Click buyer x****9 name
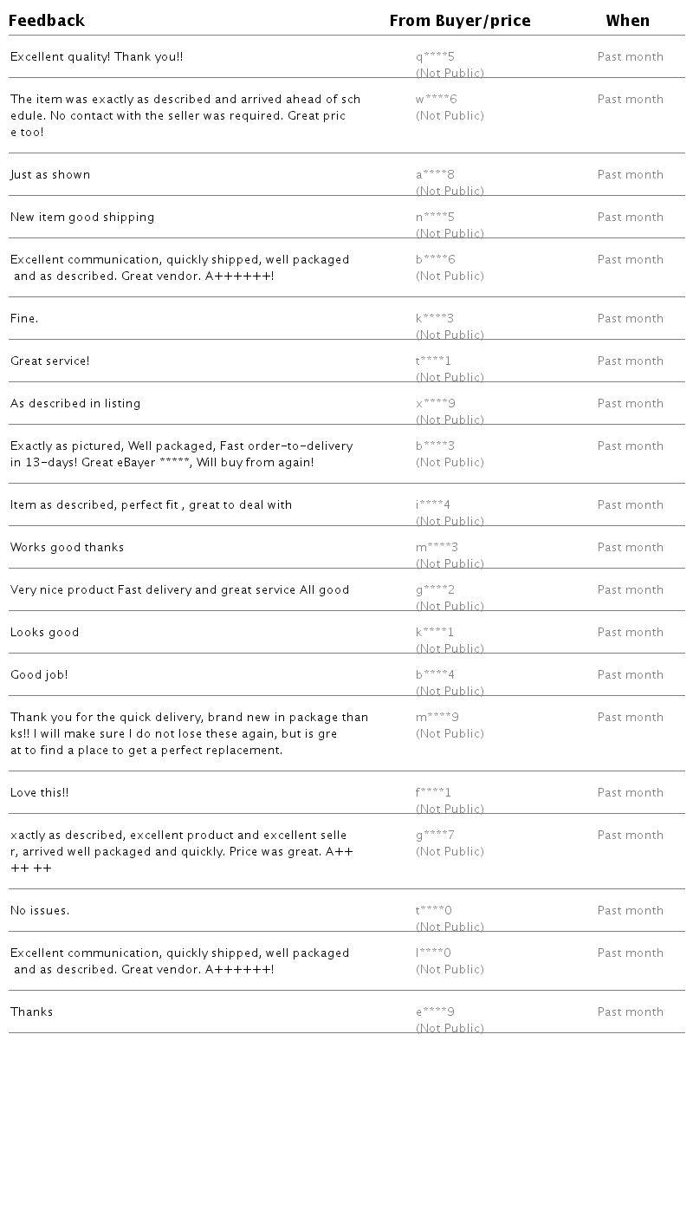 click(x=435, y=404)
